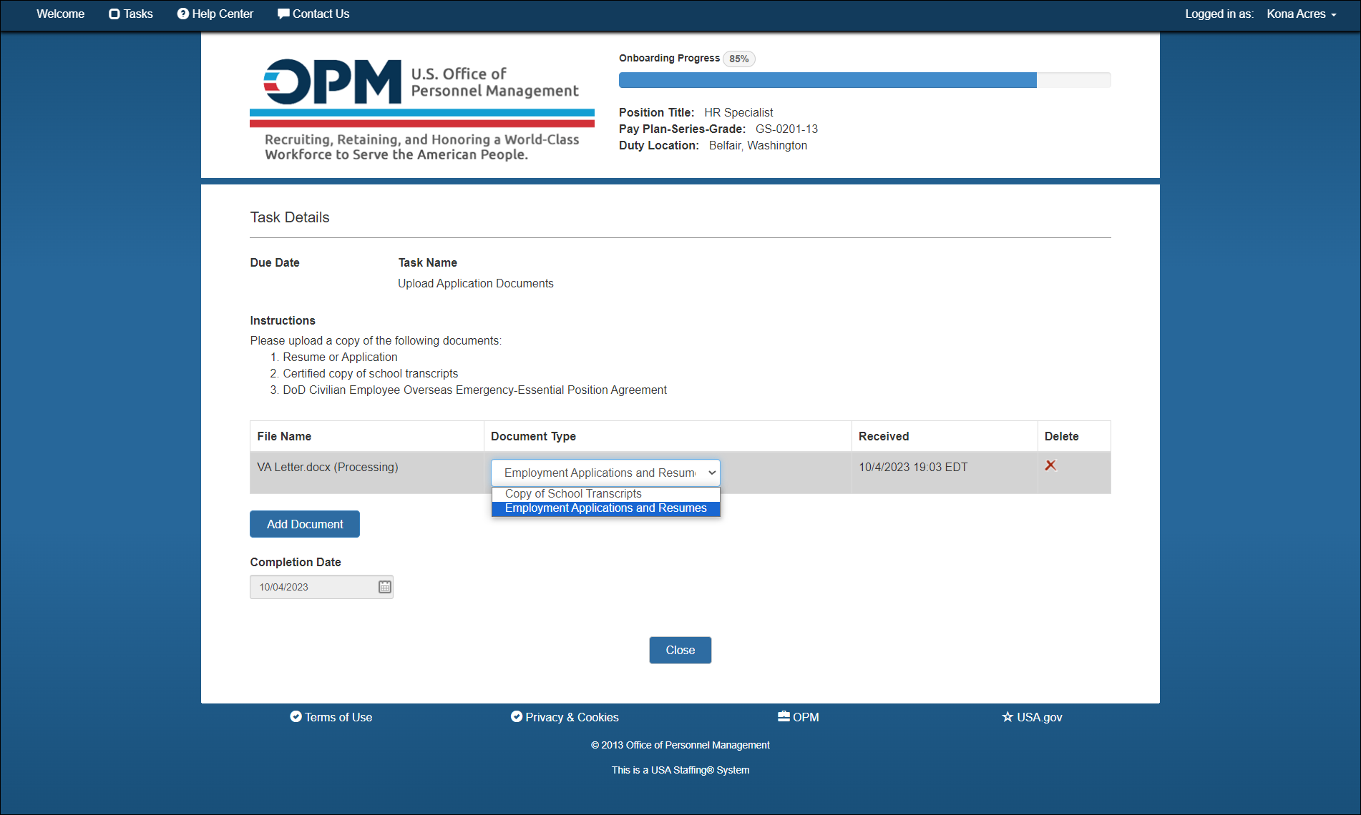Click the received date 10/4/2023 19:03 EDT

point(913,467)
